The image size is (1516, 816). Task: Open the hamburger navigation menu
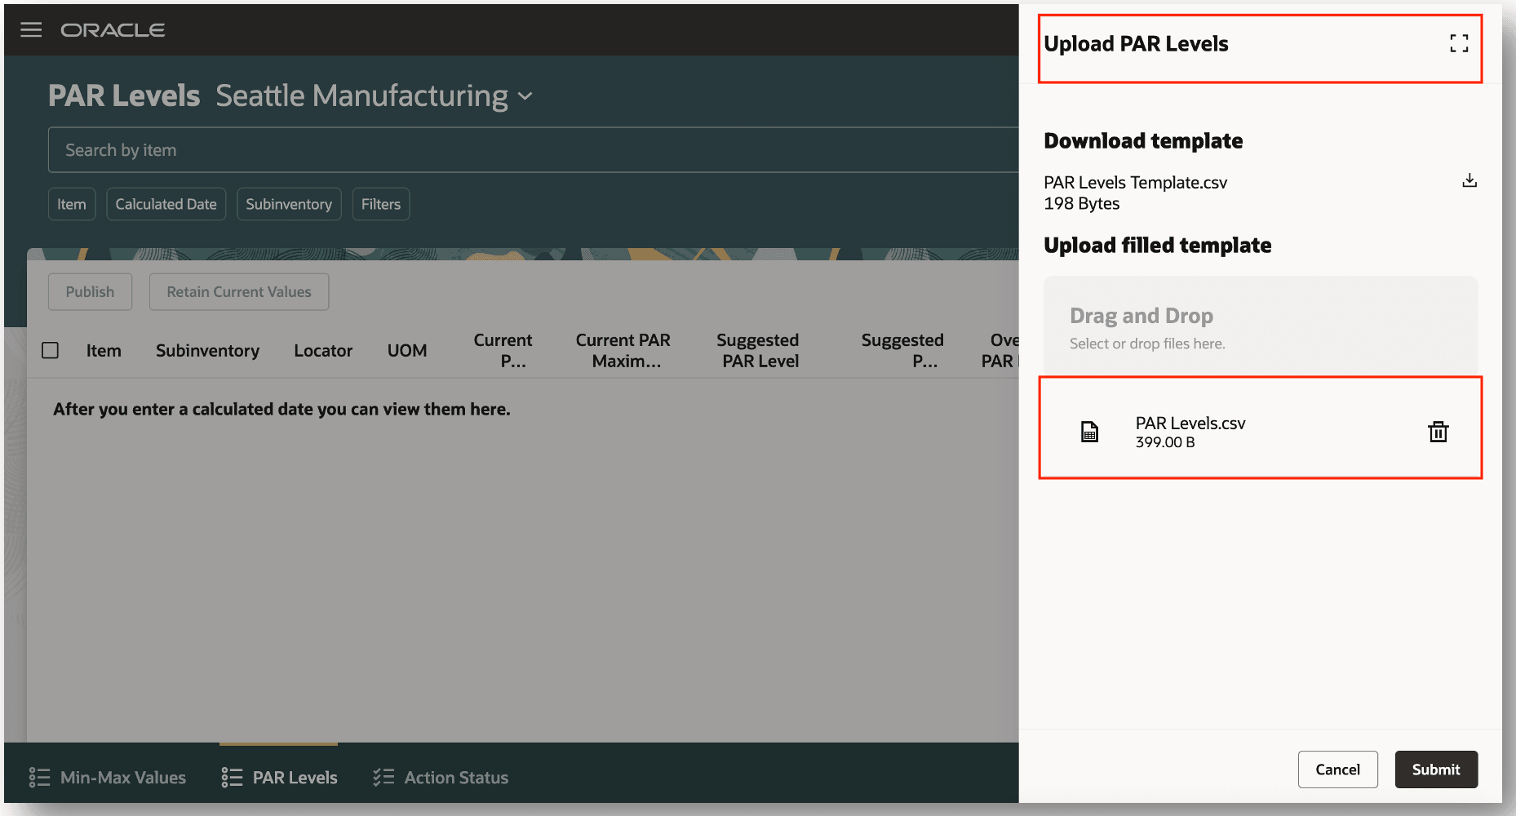click(31, 30)
